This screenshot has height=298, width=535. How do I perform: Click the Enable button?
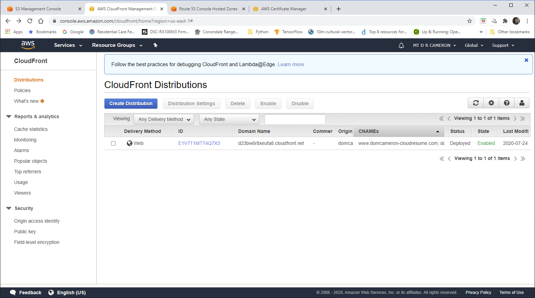click(268, 103)
